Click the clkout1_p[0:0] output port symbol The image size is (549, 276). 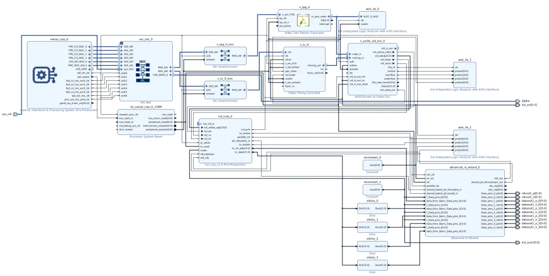[x=517, y=193]
